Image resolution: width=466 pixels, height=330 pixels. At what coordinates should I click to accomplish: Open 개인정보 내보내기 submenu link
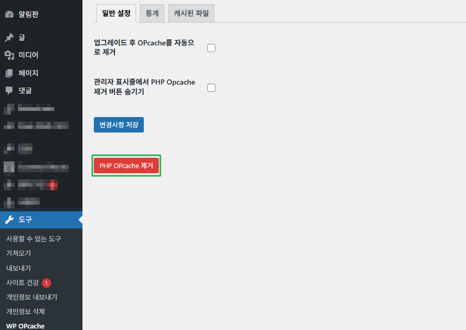(32, 297)
